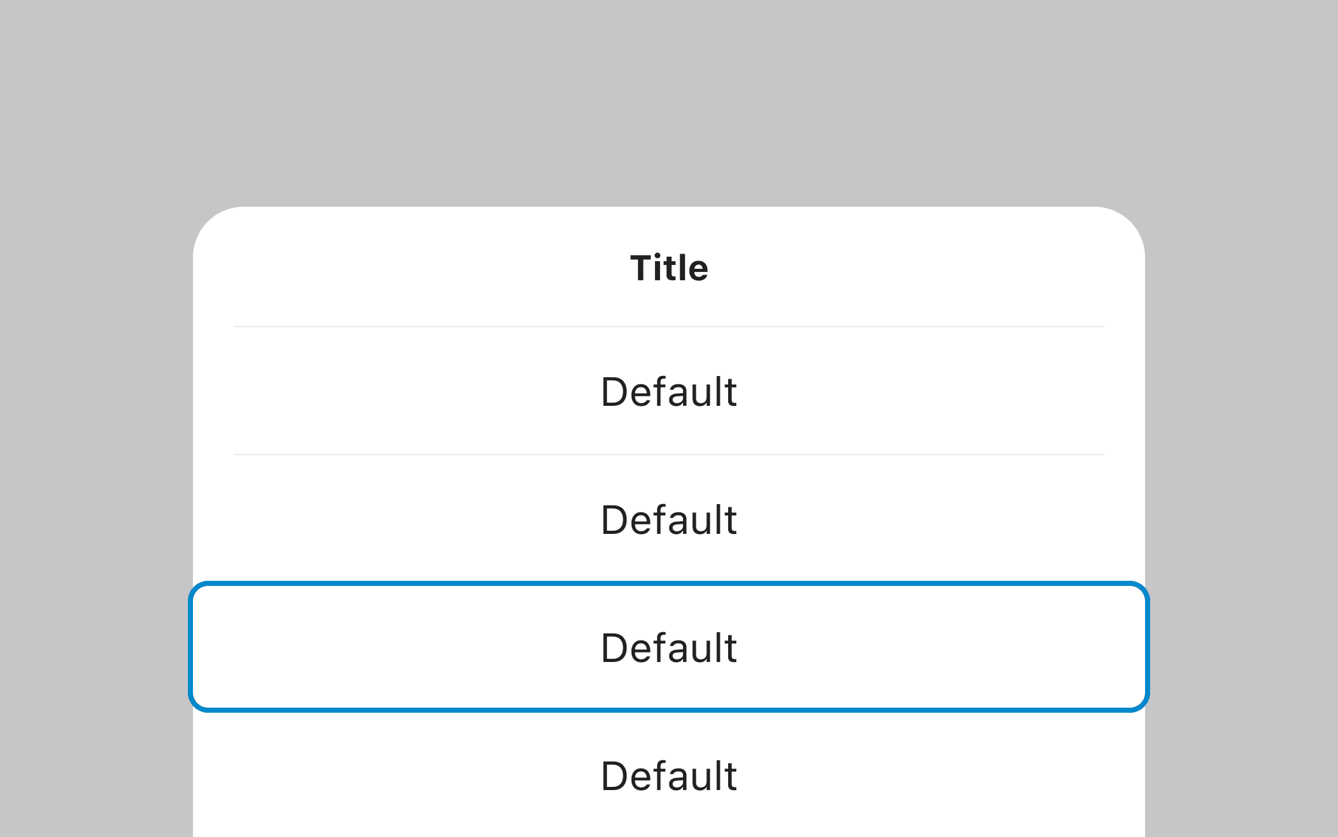
Task: Click the bold Title heading
Action: pyautogui.click(x=669, y=268)
